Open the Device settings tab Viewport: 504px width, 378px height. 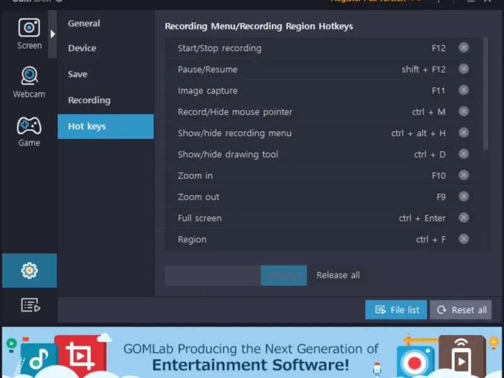[x=82, y=49]
